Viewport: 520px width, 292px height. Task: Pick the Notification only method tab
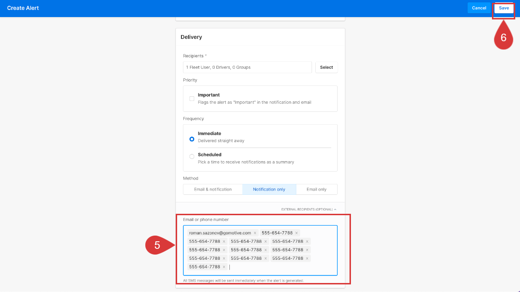(x=269, y=189)
